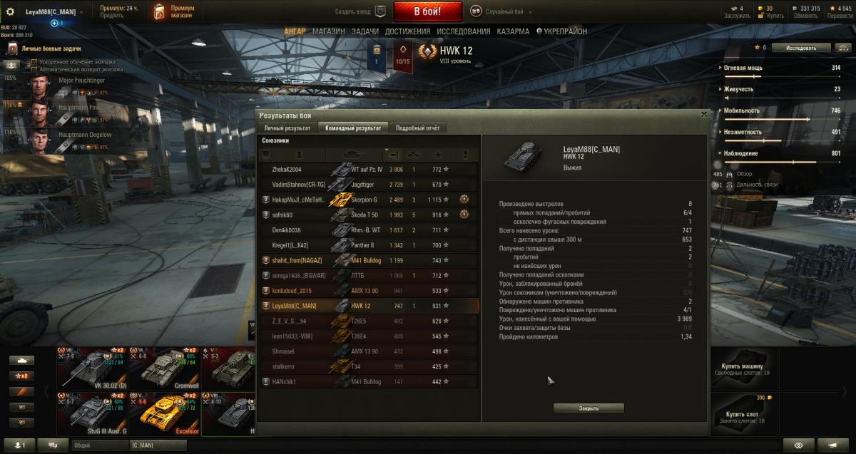Open the Премиум магазин shop icon
856x454 pixels.
(x=160, y=11)
